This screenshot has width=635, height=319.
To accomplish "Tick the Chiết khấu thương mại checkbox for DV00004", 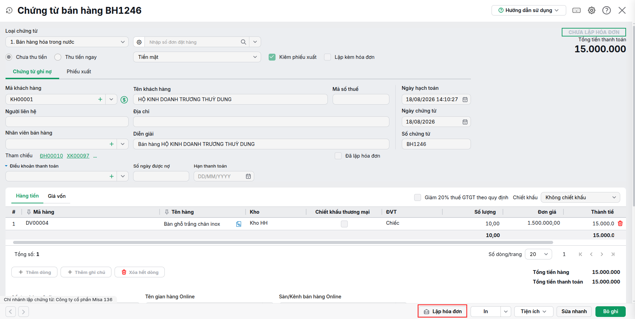I will [x=344, y=224].
